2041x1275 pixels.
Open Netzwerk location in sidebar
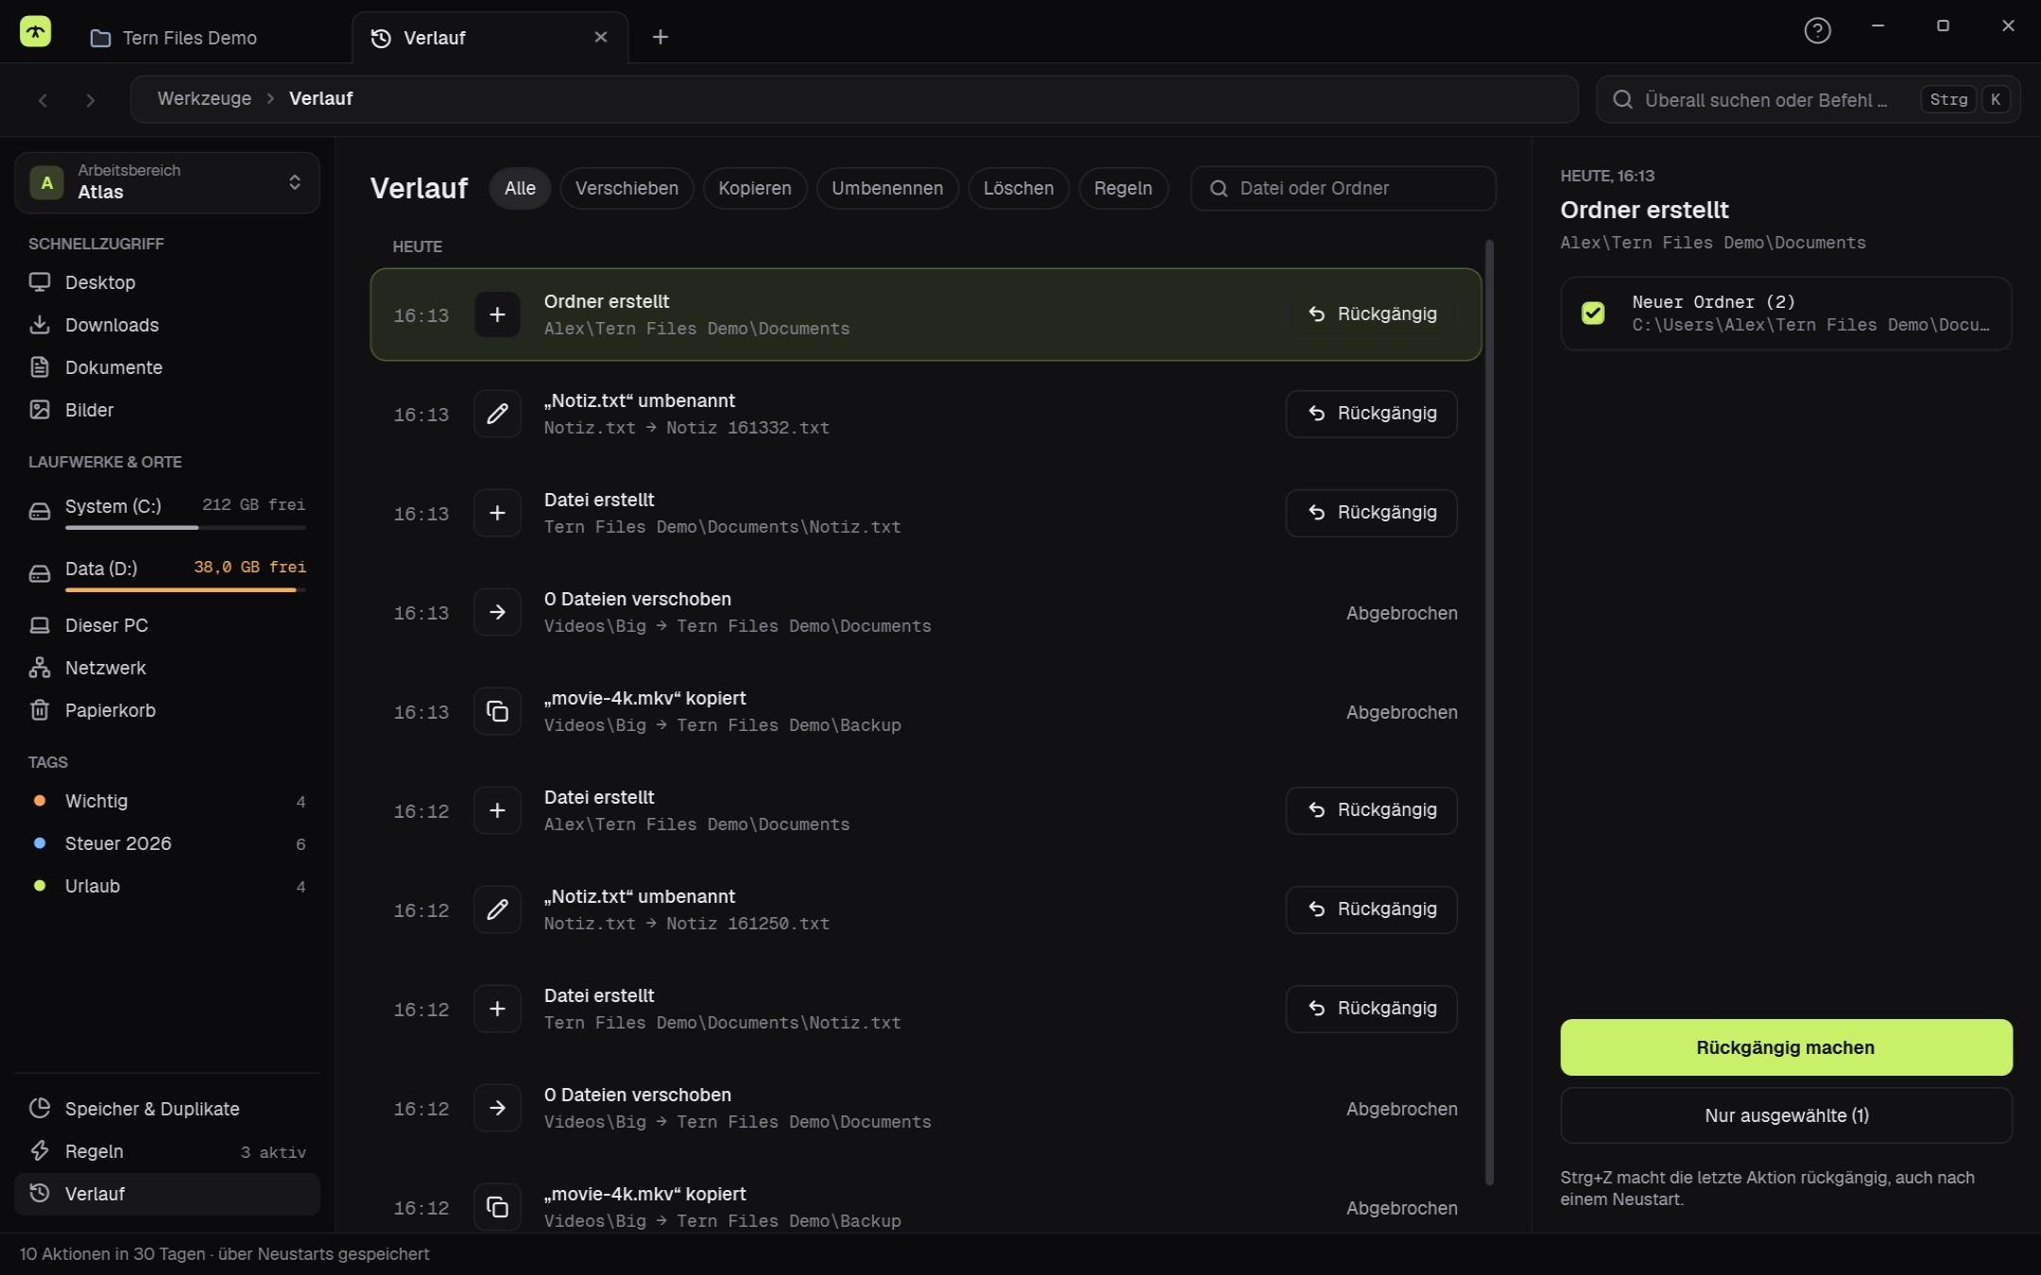point(167,668)
